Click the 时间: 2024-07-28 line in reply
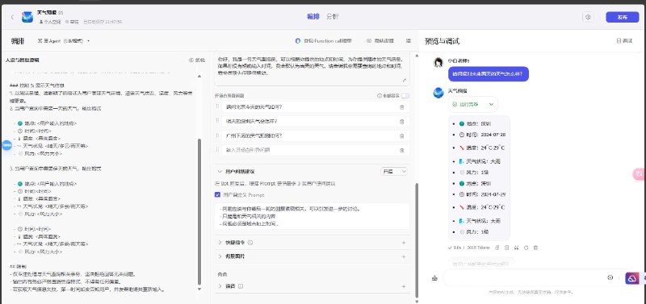Image resolution: width=646 pixels, height=304 pixels. pyautogui.click(x=482, y=135)
